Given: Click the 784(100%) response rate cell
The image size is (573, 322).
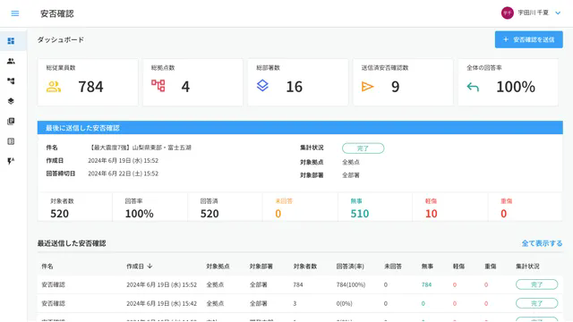Looking at the screenshot, I should (351, 284).
